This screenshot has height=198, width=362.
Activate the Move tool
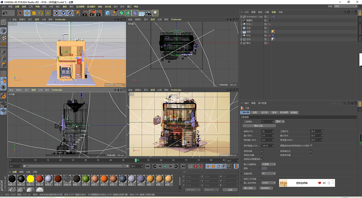[27, 13]
